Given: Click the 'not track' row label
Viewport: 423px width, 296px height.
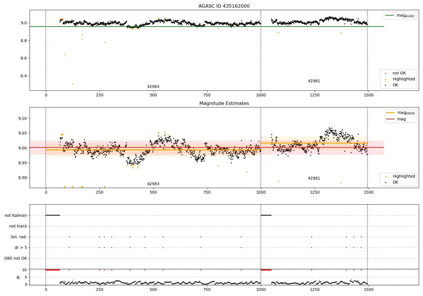Looking at the screenshot, I should [x=18, y=226].
